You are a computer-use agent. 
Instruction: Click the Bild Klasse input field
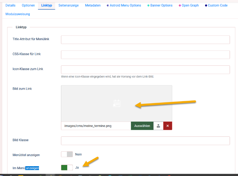(x=145, y=141)
